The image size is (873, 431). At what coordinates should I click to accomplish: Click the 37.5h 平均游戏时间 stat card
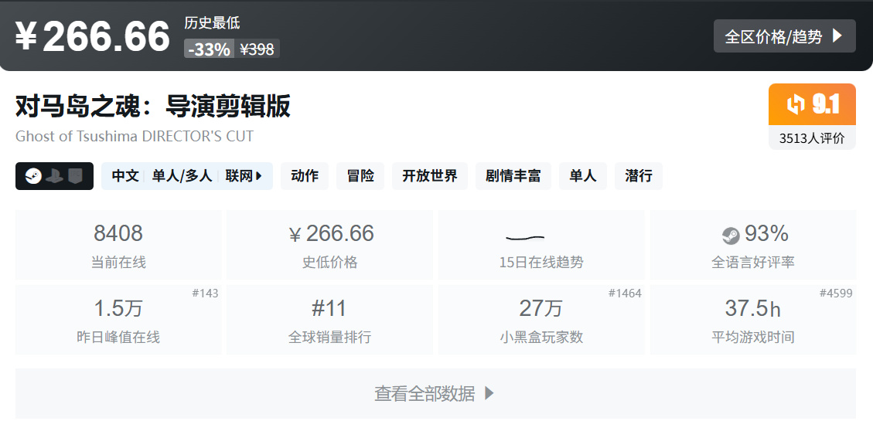click(x=752, y=320)
